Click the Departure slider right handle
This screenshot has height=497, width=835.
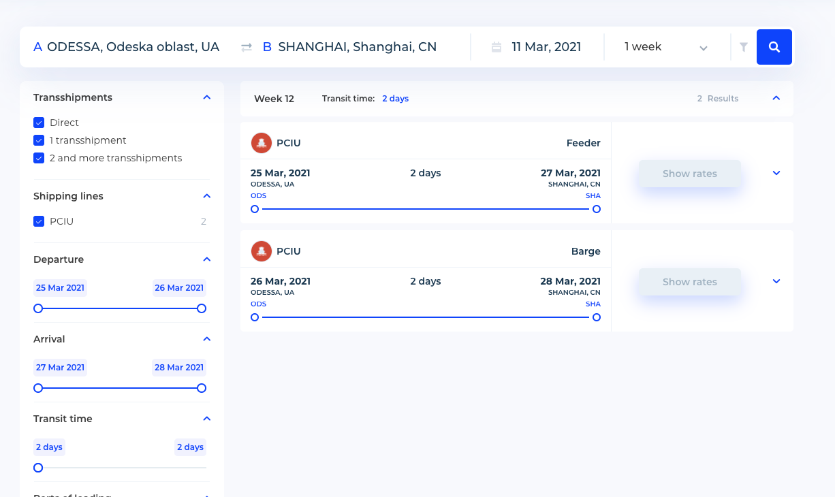pyautogui.click(x=202, y=308)
